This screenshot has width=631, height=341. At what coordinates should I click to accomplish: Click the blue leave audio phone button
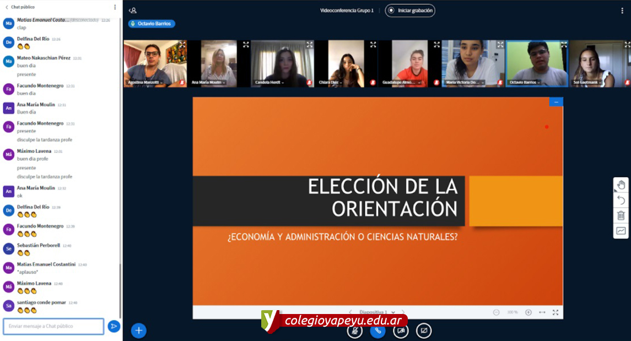377,331
